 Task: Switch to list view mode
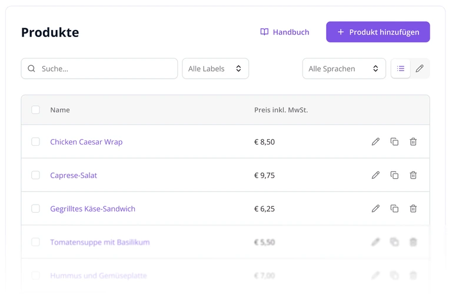[x=401, y=69]
